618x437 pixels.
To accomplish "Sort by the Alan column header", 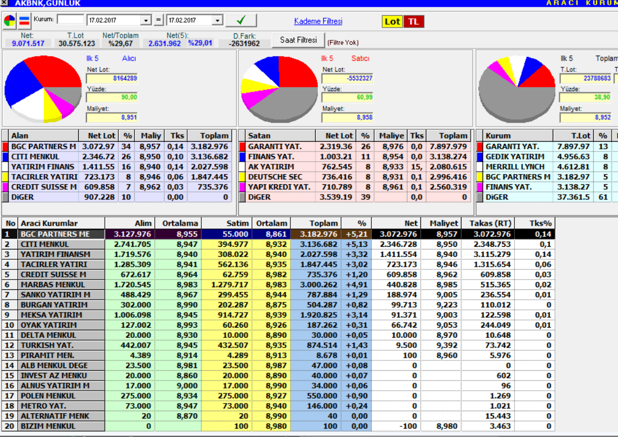I will pyautogui.click(x=43, y=136).
